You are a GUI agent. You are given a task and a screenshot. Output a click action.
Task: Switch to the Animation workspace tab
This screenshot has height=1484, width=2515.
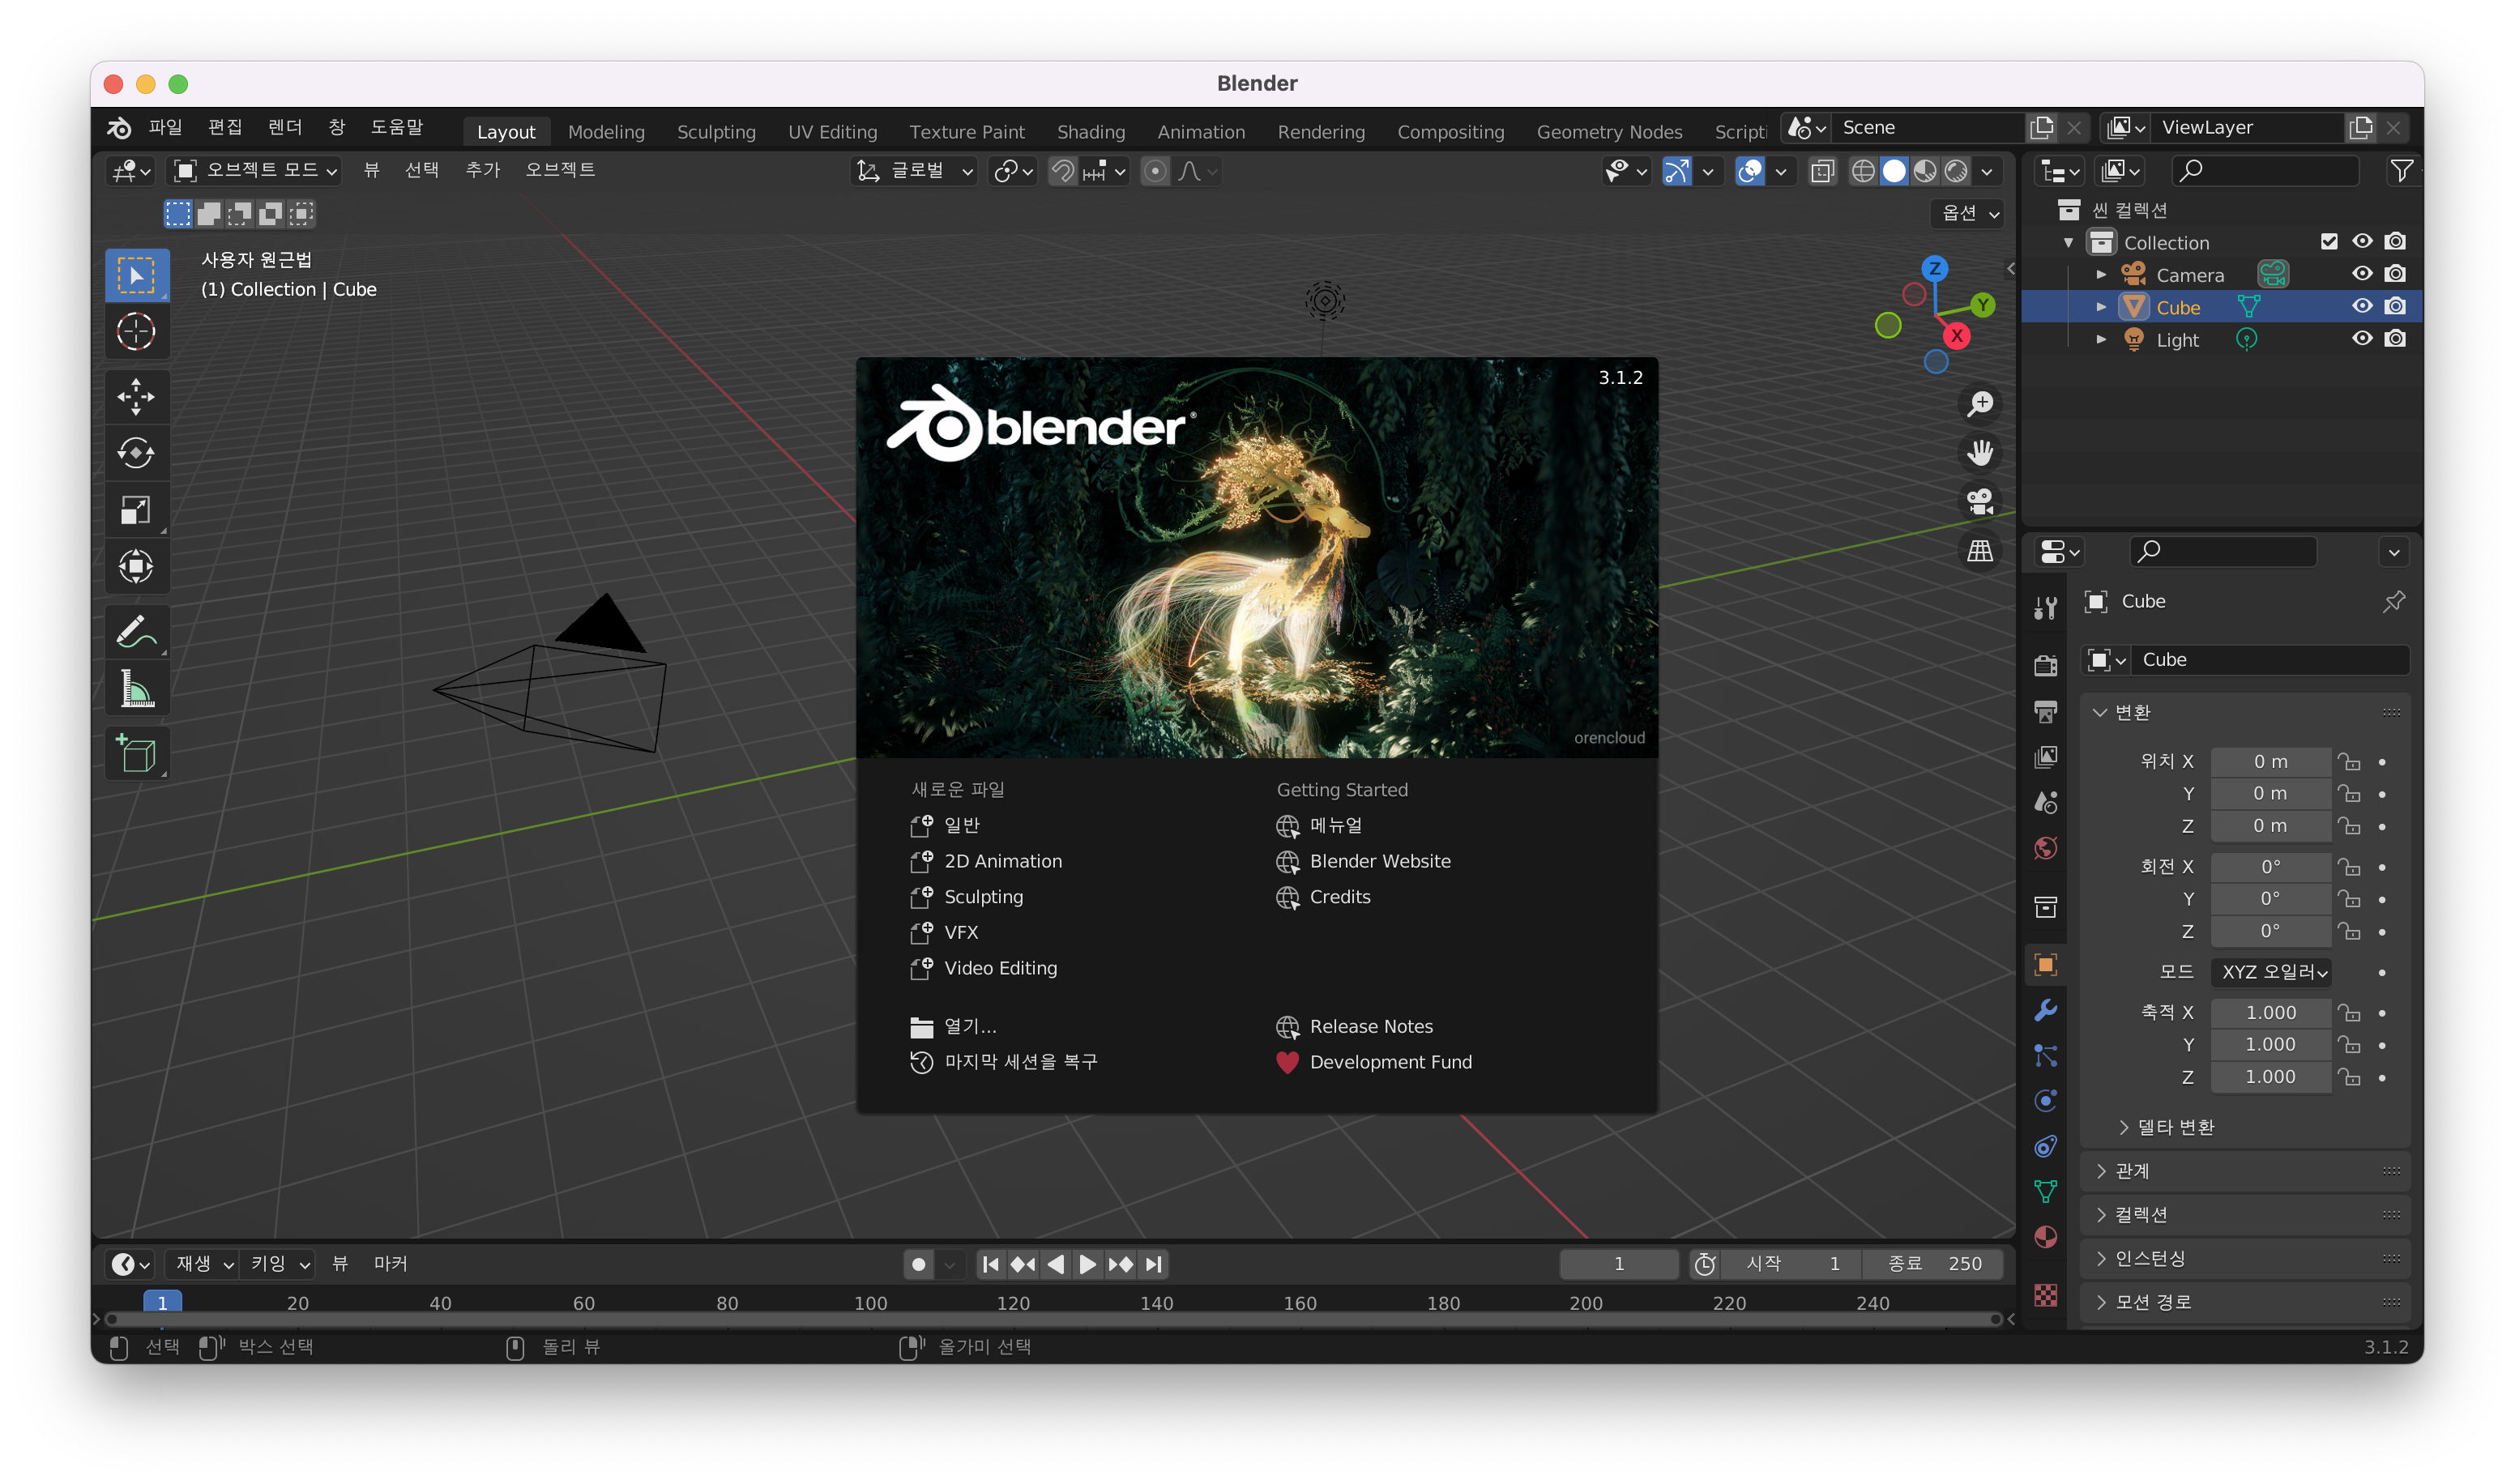(x=1201, y=131)
